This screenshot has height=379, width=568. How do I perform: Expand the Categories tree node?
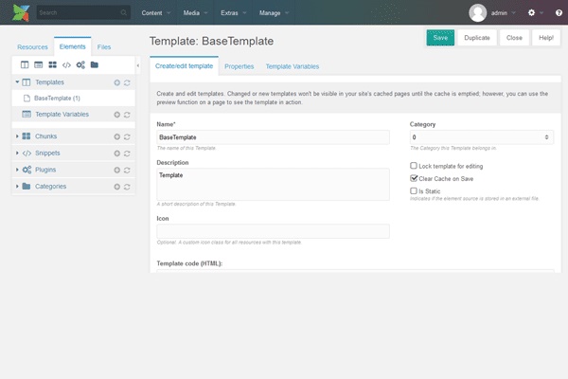click(x=17, y=187)
